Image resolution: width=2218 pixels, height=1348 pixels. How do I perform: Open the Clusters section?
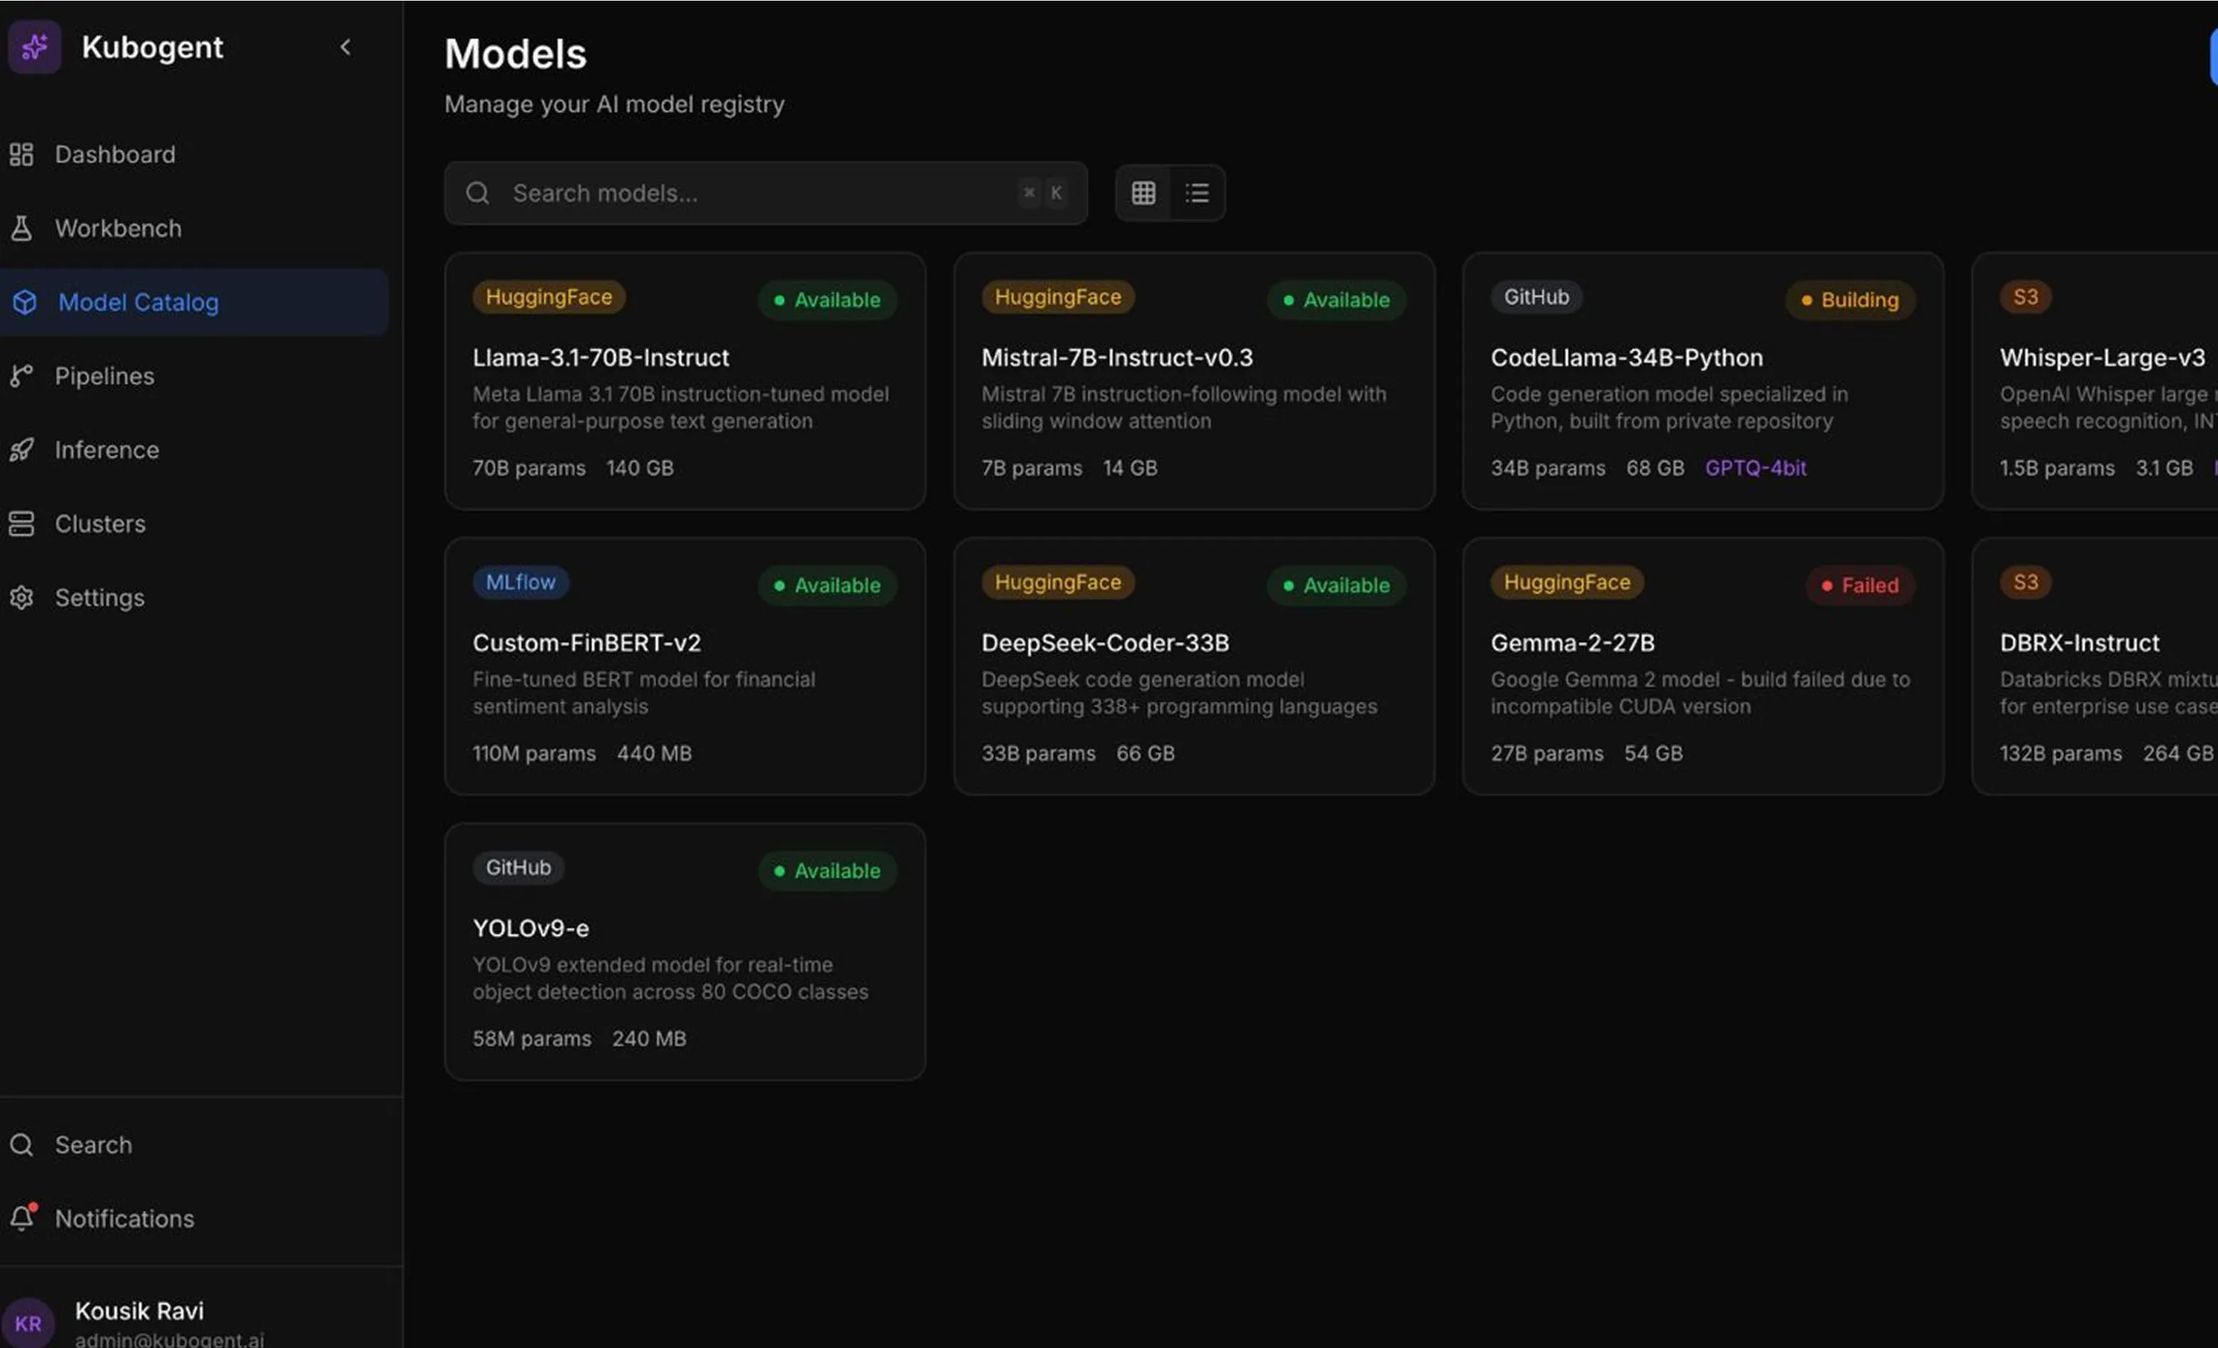point(195,523)
